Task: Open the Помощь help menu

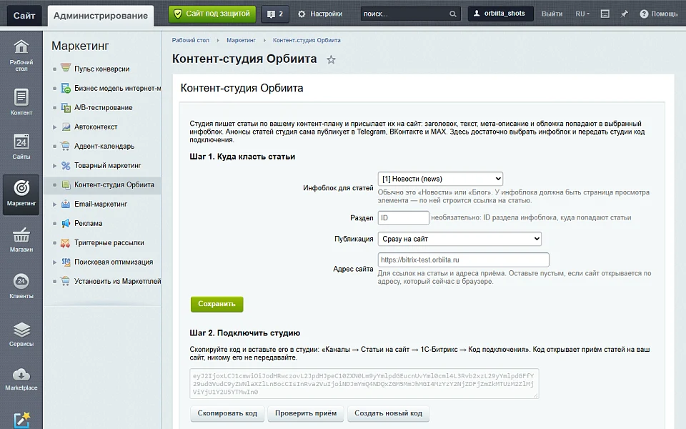Action: pyautogui.click(x=658, y=14)
